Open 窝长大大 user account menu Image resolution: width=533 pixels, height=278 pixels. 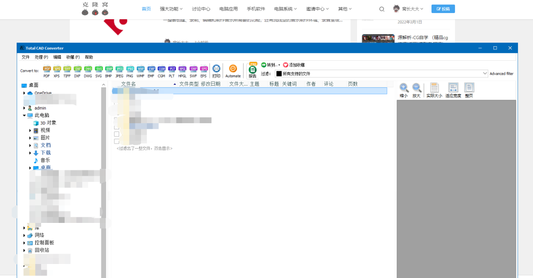coord(408,9)
